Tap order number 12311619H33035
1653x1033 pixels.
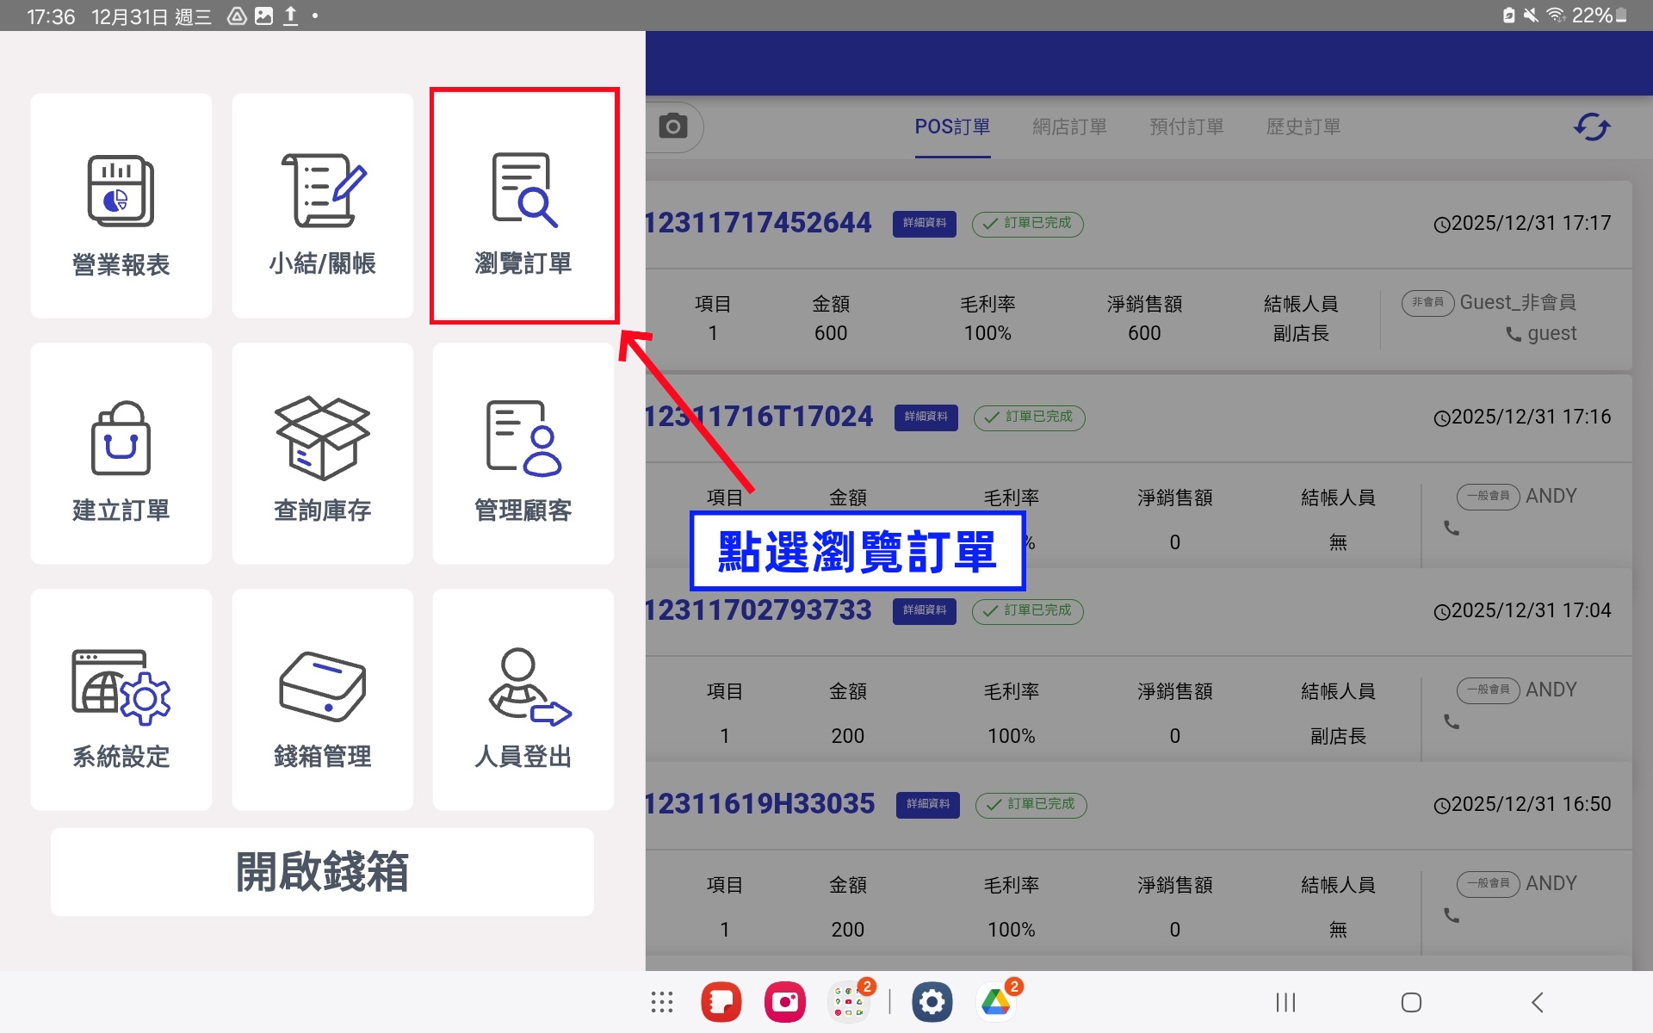[760, 804]
